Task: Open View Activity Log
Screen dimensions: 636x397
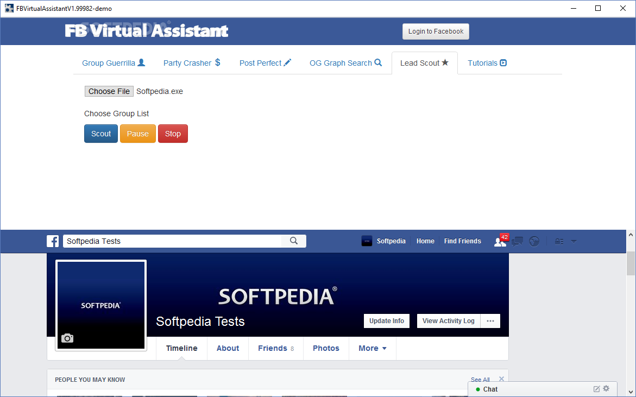Action: click(449, 321)
